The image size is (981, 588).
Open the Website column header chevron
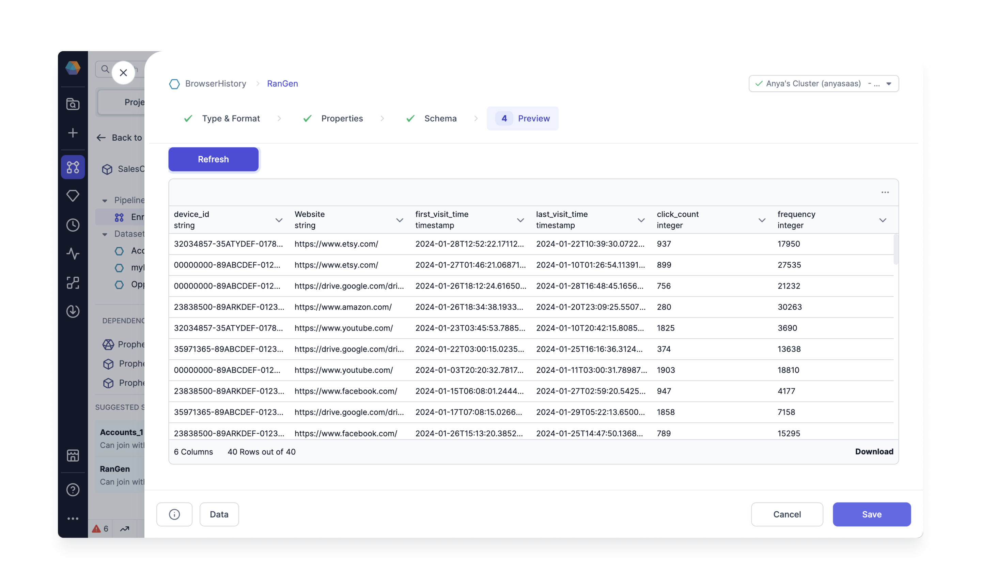tap(400, 220)
